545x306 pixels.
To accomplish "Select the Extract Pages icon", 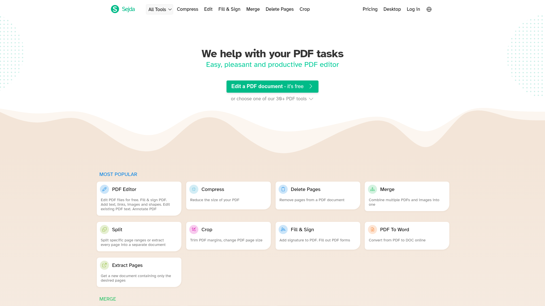I will tap(104, 265).
